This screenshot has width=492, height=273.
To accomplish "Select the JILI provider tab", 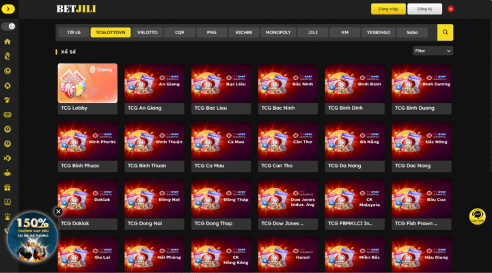I will tap(312, 32).
